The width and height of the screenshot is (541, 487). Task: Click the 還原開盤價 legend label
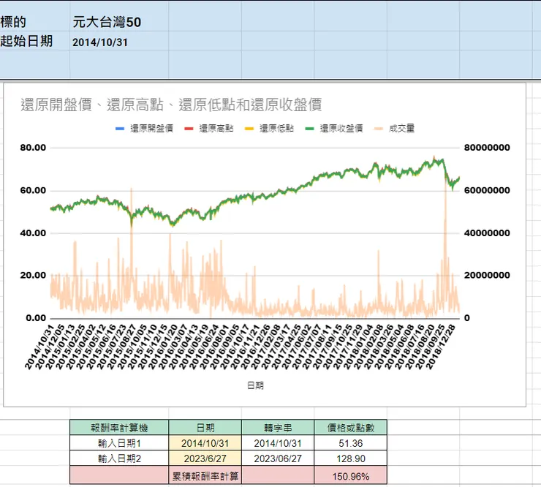pos(151,129)
